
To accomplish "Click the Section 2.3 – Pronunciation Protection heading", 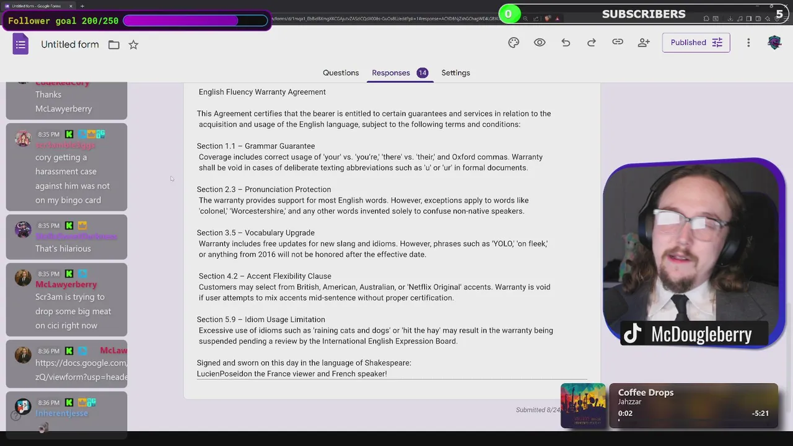I will coord(264,190).
